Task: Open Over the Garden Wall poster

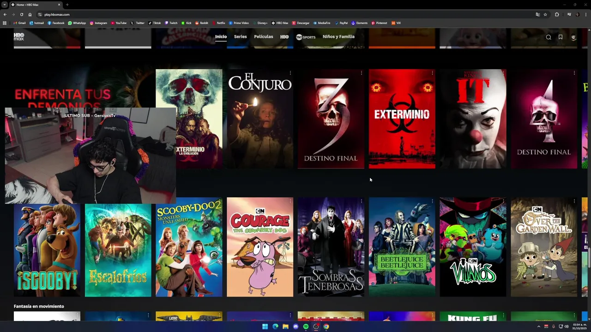Action: pyautogui.click(x=544, y=247)
